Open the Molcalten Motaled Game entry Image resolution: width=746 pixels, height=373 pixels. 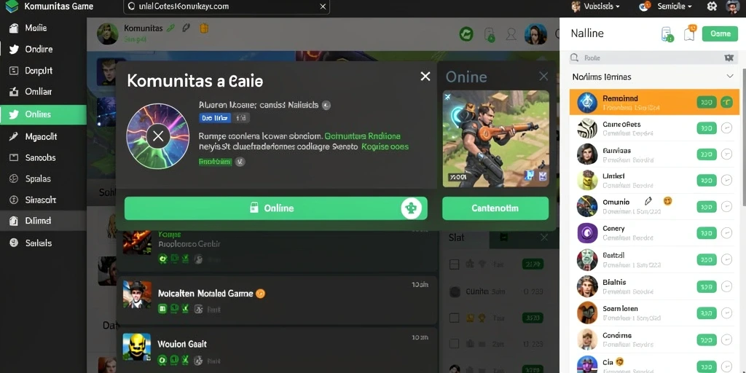click(x=277, y=299)
